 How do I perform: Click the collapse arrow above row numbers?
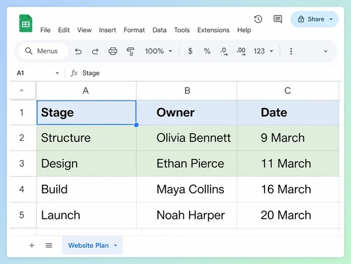coord(22,91)
